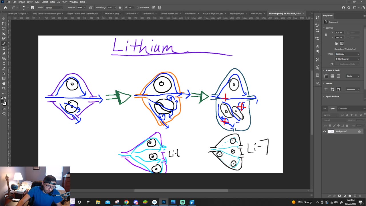Select the Rectangular Marquee tool
Image resolution: width=366 pixels, height=206 pixels.
pyautogui.click(x=4, y=24)
